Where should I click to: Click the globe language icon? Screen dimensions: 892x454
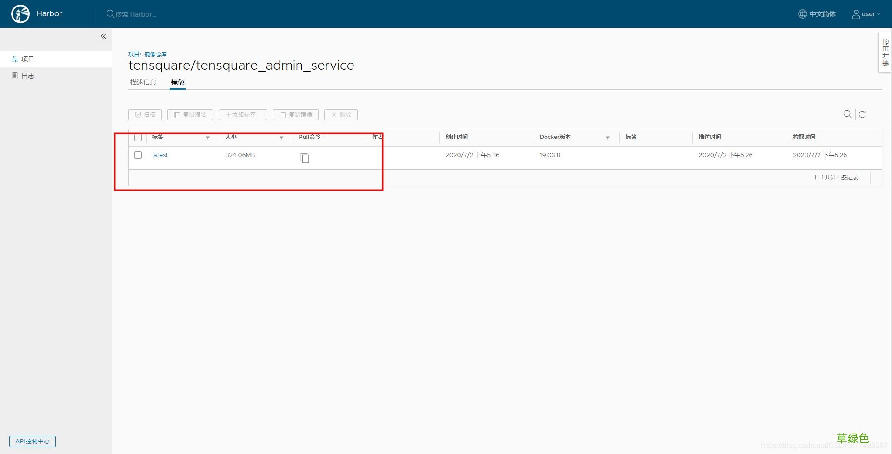[x=803, y=14]
